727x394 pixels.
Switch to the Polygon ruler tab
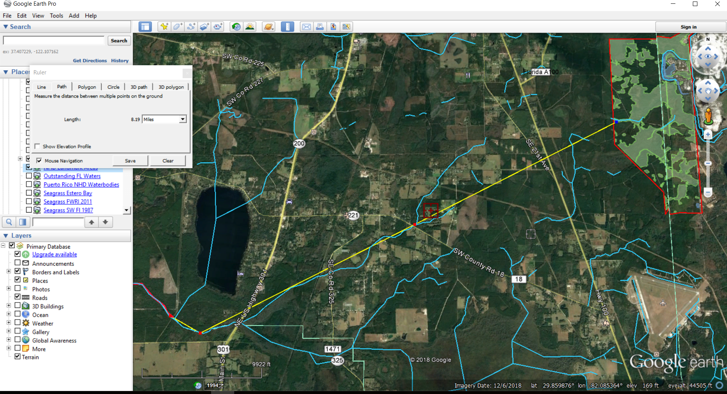point(87,87)
